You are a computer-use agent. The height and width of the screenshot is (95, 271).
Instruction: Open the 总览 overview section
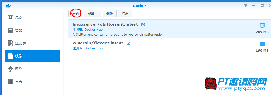click(33, 17)
